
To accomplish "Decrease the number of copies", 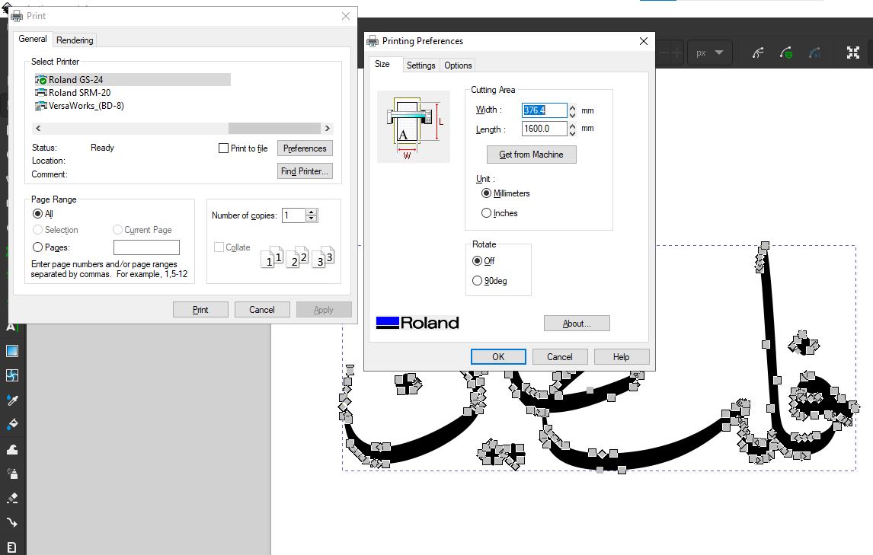I will pos(312,218).
